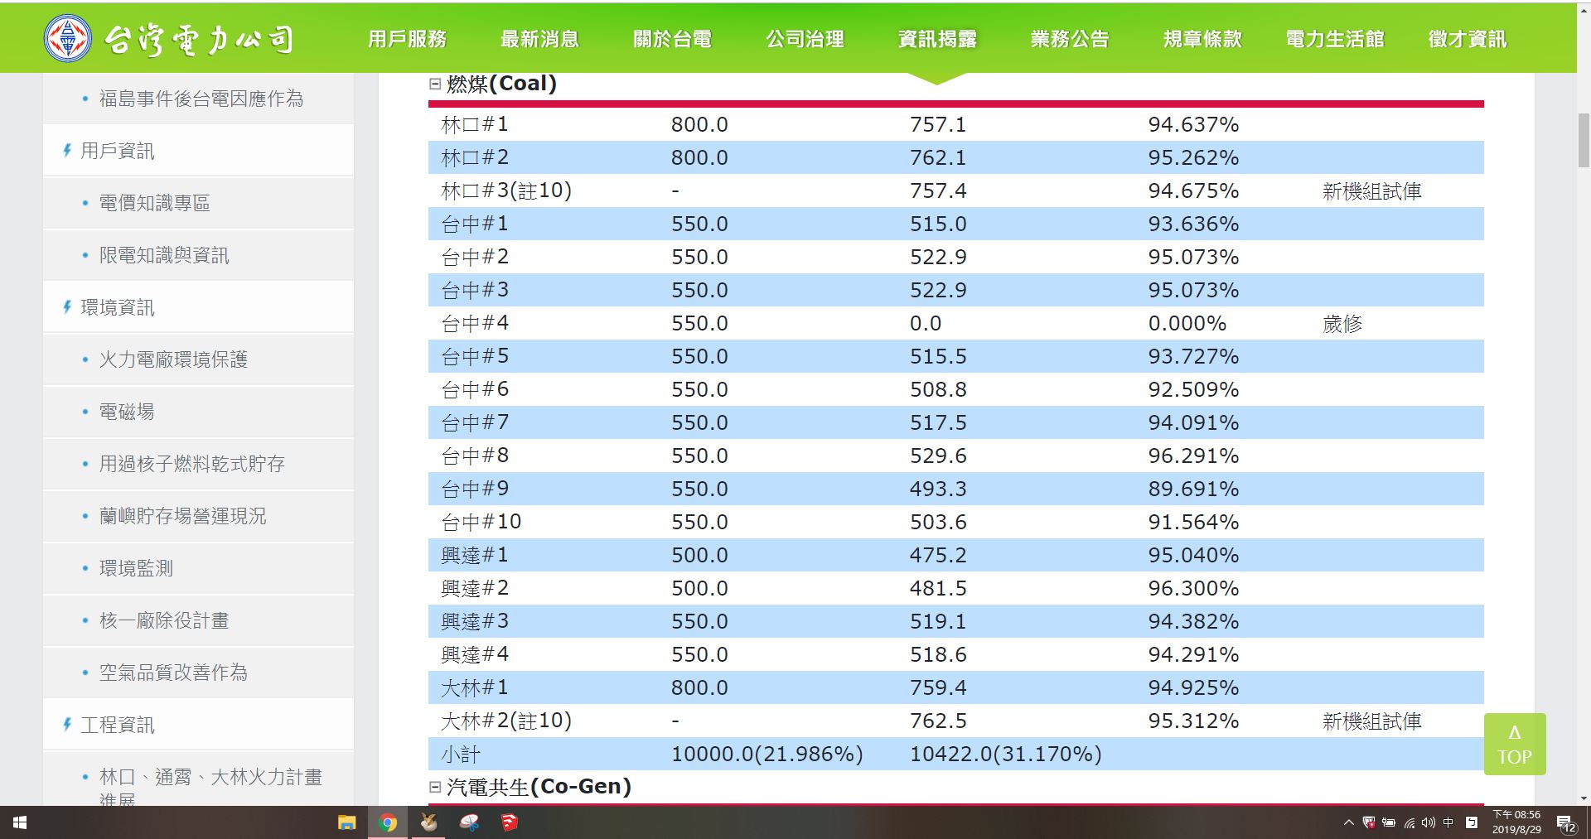The image size is (1591, 839).
Task: Click the battery status tray icon
Action: (1389, 822)
